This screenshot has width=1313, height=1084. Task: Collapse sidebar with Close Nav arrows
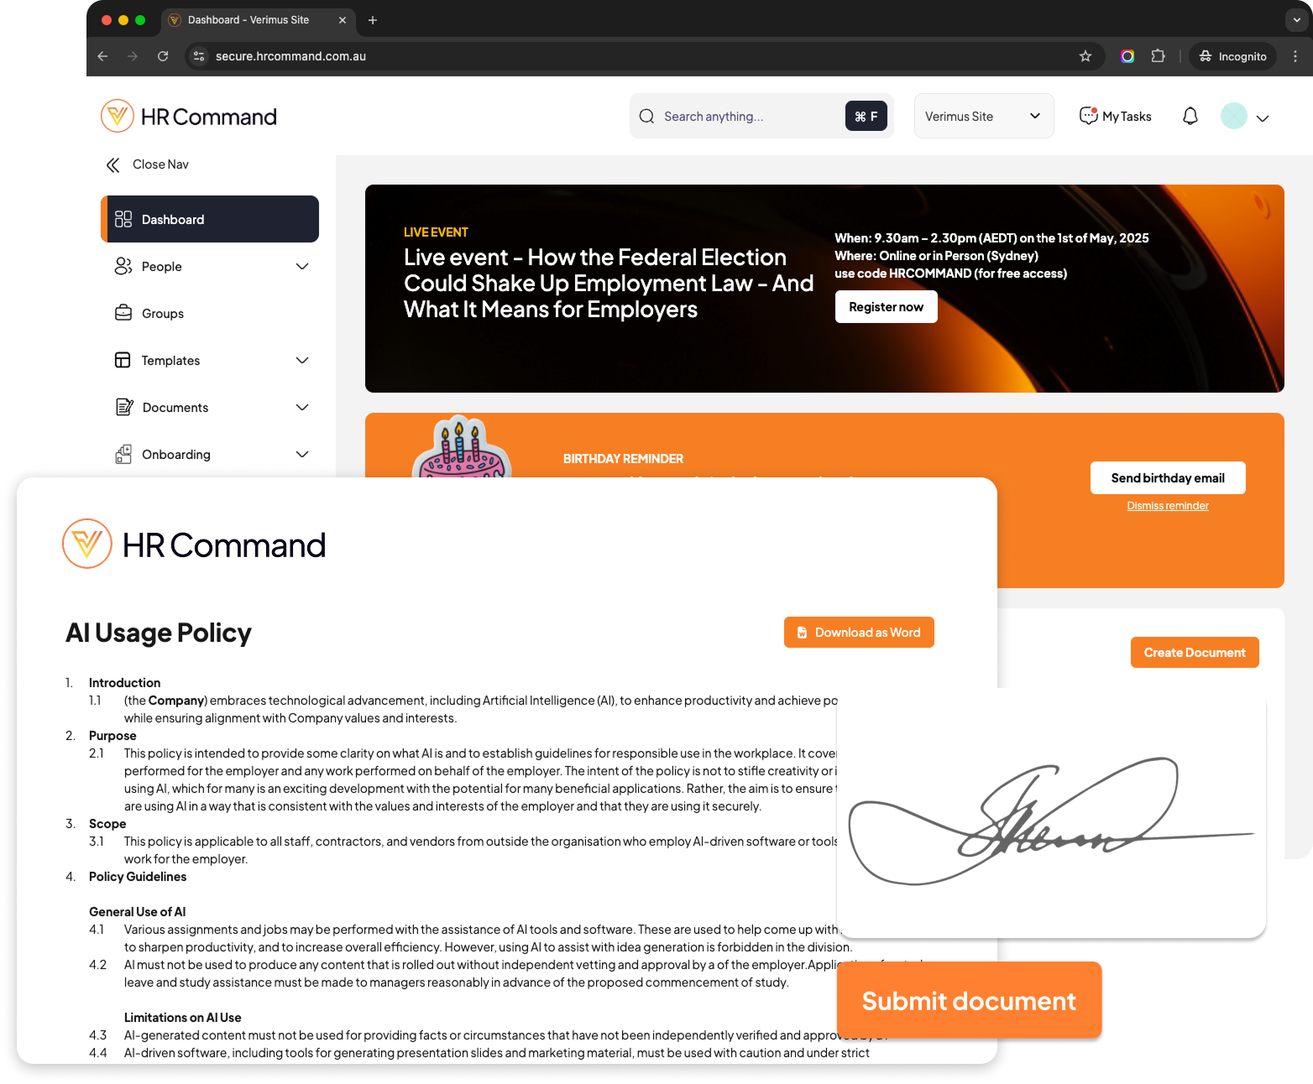click(x=113, y=164)
